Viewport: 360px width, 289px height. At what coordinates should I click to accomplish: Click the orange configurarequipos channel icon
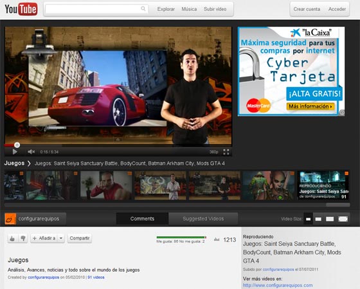(x=10, y=219)
